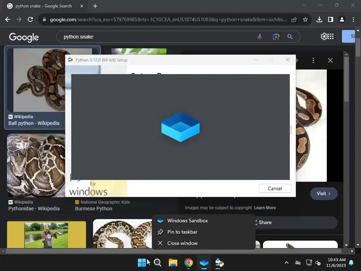This screenshot has width=361, height=271.
Task: Click Chrome's forward navigation arrow
Action: (x=19, y=20)
